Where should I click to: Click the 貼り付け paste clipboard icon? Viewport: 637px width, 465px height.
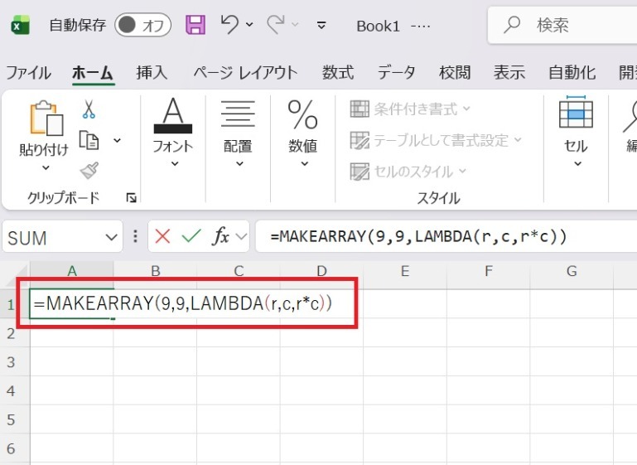pyautogui.click(x=46, y=118)
